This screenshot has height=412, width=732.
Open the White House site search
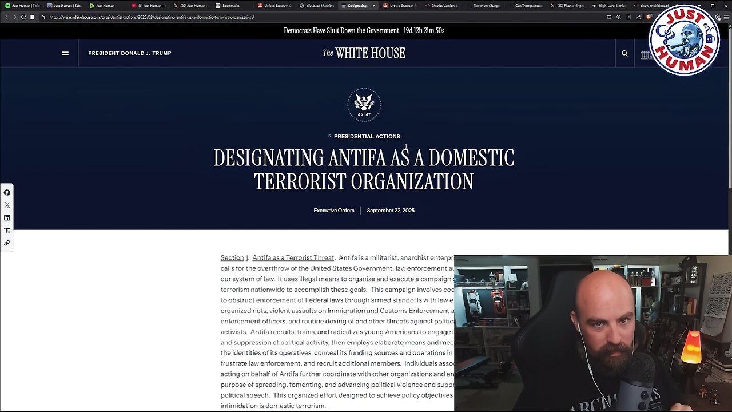click(624, 53)
